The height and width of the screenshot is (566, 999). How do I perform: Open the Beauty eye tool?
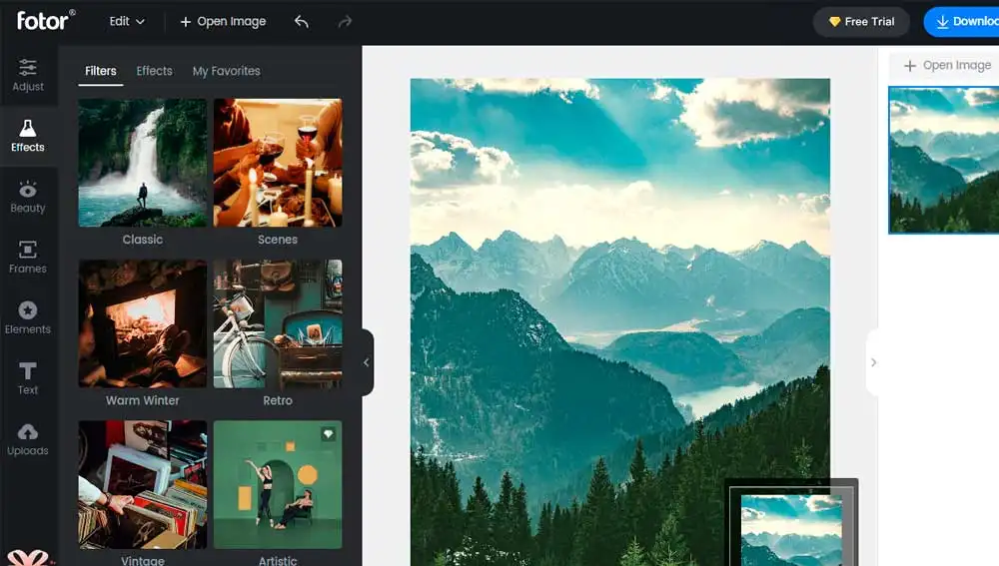tap(28, 197)
